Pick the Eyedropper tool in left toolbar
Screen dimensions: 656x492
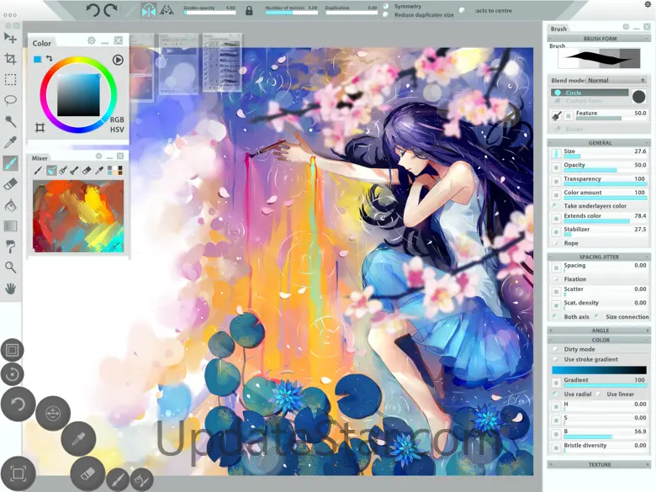click(10, 142)
